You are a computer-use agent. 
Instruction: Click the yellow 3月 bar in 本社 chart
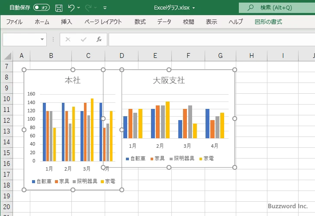click(92, 130)
